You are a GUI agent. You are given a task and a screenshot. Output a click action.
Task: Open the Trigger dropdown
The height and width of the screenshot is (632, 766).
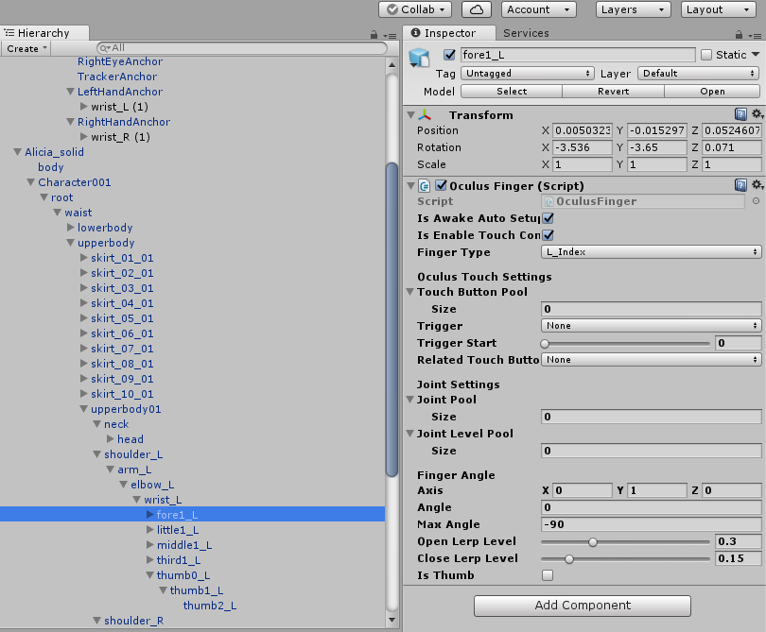point(652,326)
